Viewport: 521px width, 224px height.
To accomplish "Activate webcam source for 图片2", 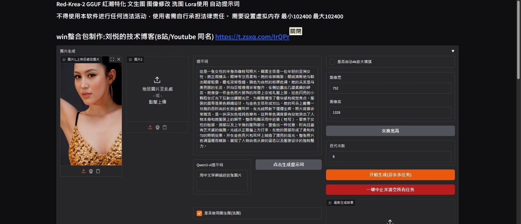I will pos(157,127).
